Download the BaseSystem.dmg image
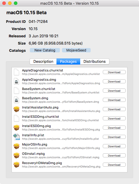Screen dimensions: 139x184 coord(114,100)
